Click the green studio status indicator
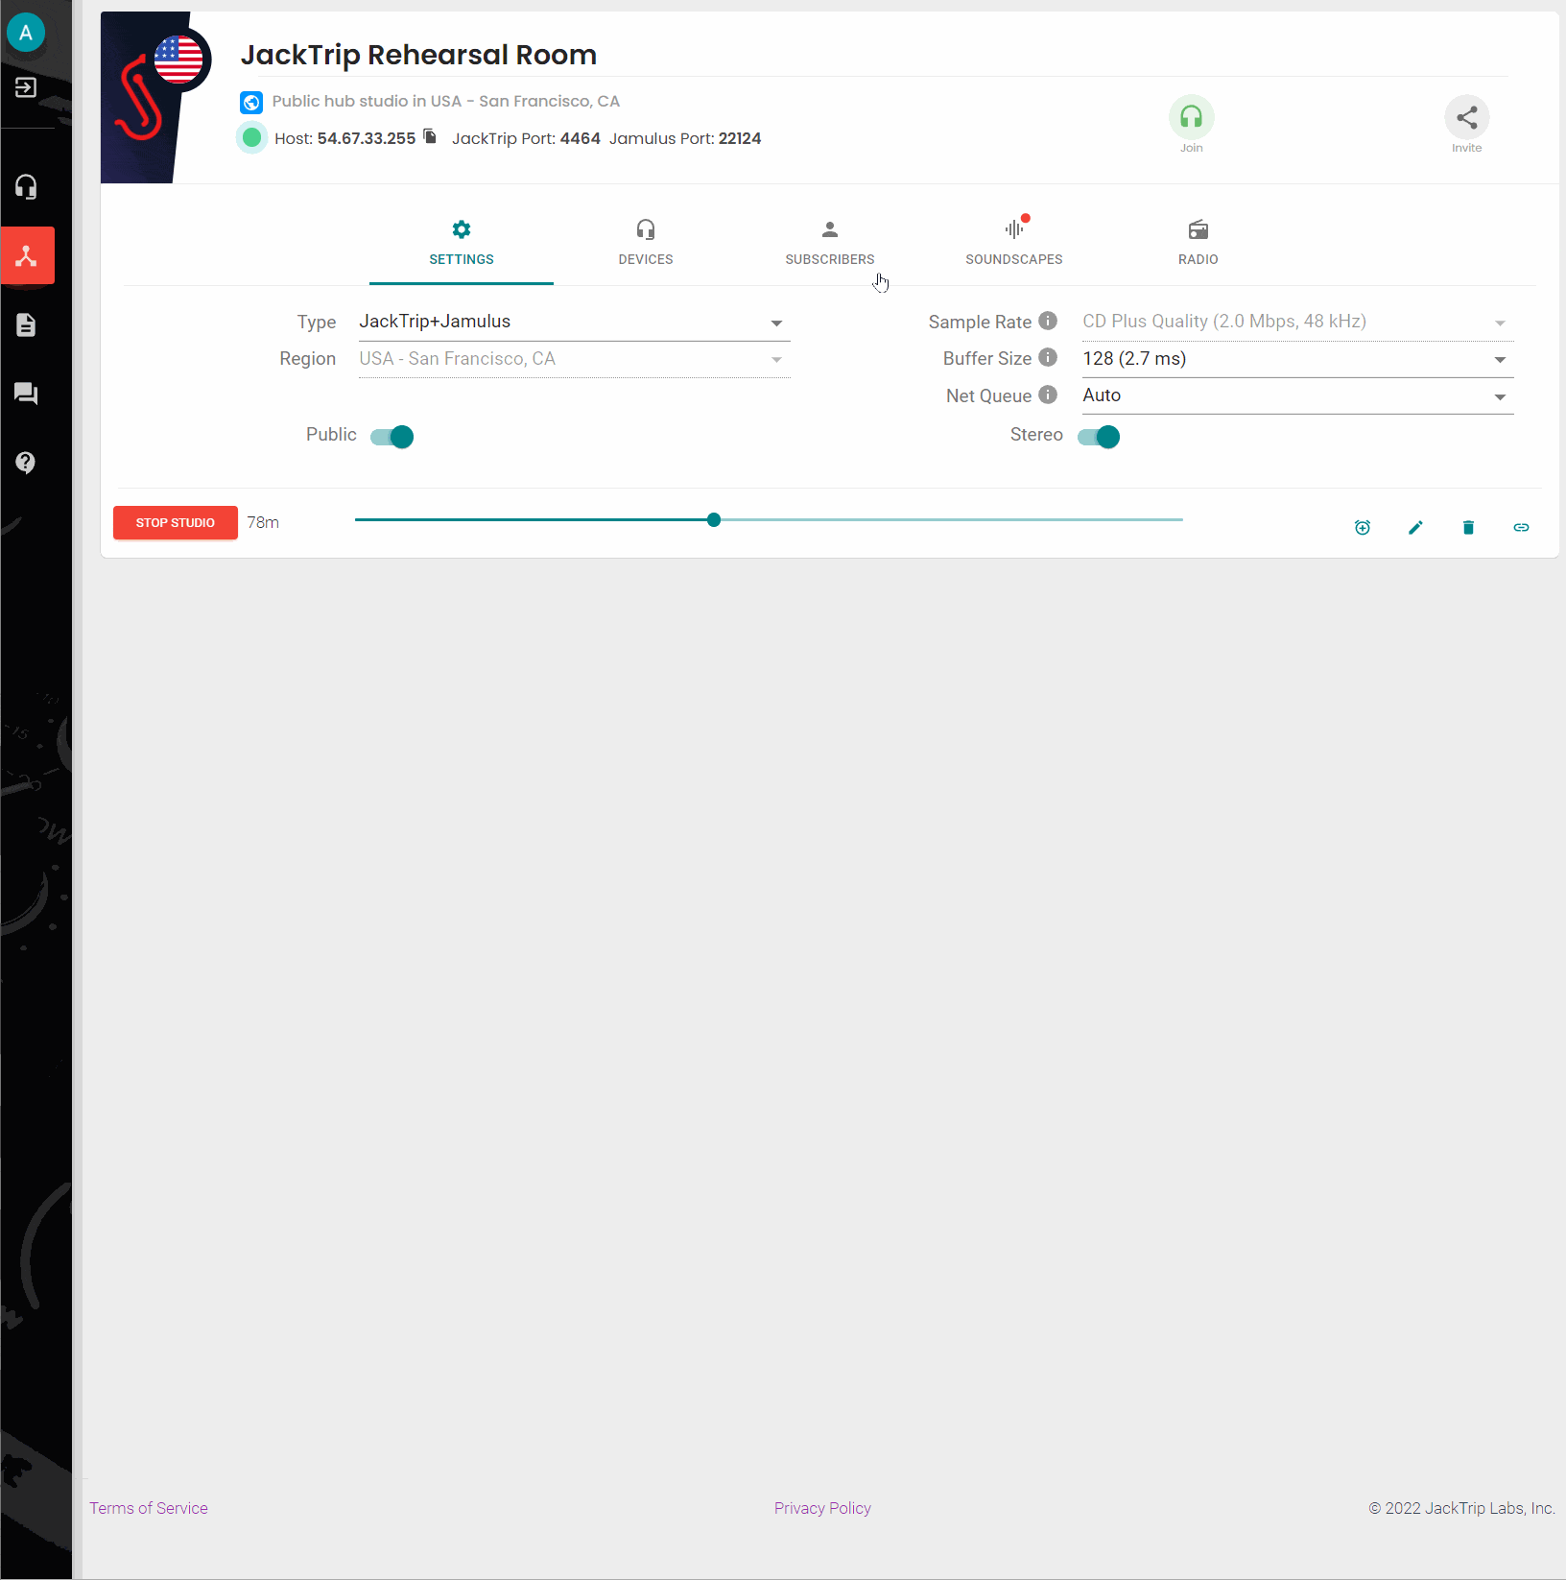 pos(251,138)
